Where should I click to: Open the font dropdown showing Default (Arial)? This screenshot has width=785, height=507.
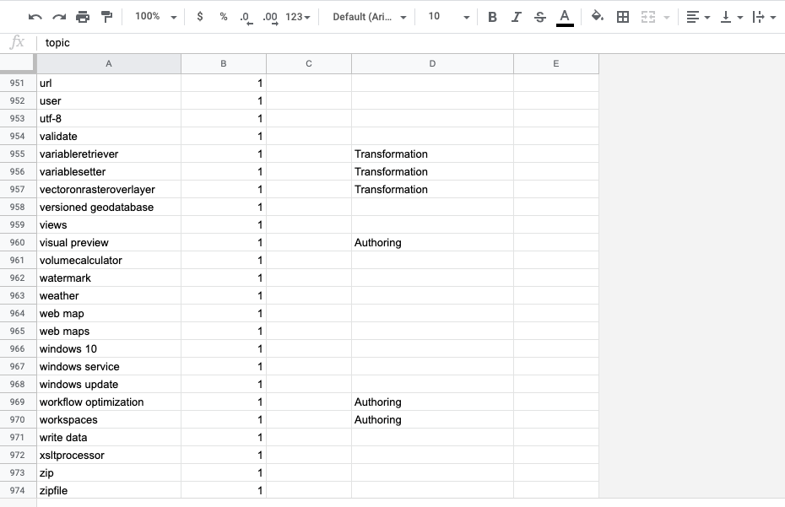(366, 15)
